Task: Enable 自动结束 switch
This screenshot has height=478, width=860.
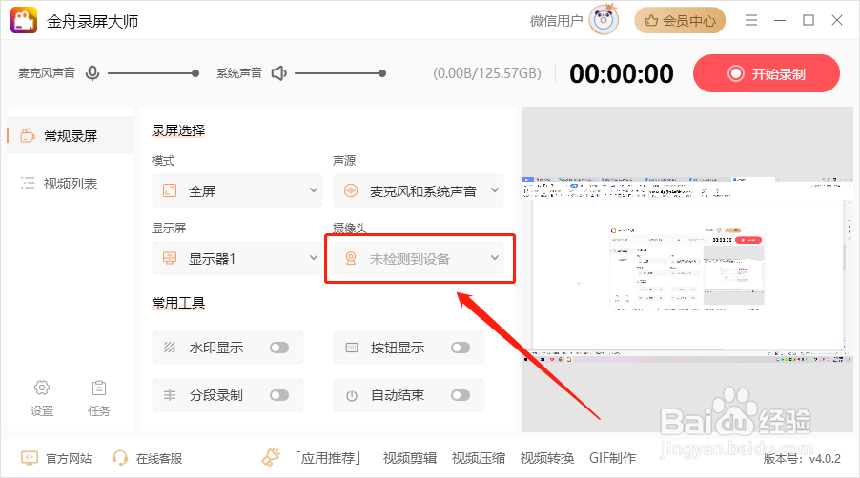Action: coord(461,395)
